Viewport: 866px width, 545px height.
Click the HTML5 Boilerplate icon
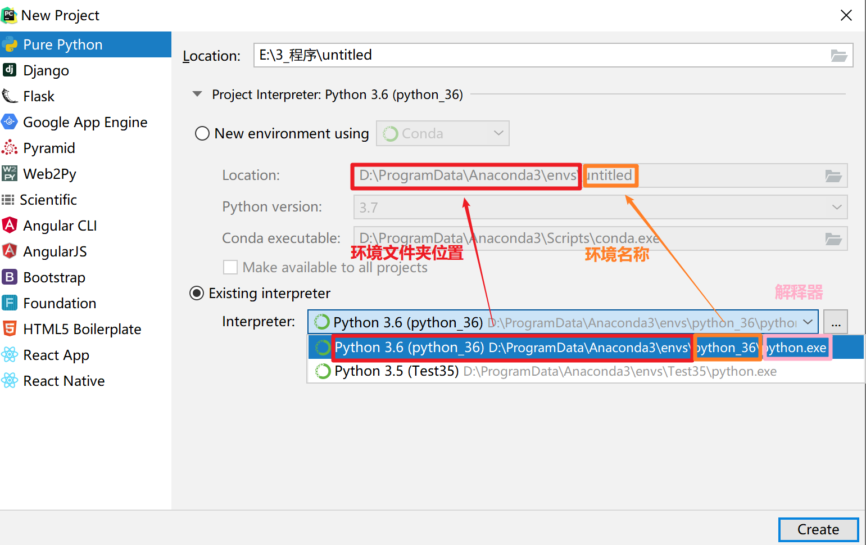10,328
